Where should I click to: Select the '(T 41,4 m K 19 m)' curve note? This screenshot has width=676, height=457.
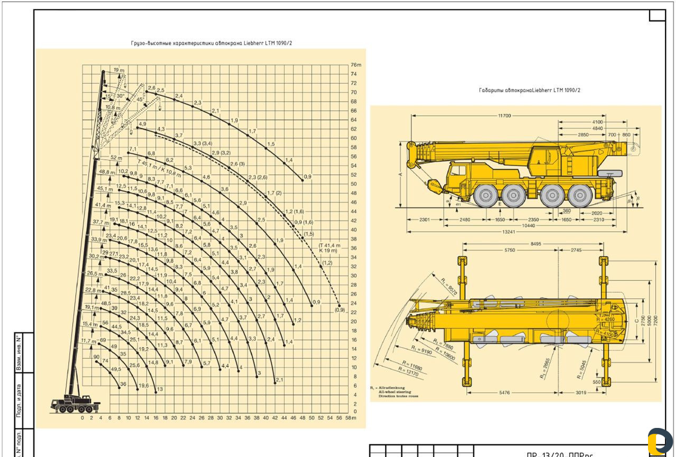(x=330, y=249)
